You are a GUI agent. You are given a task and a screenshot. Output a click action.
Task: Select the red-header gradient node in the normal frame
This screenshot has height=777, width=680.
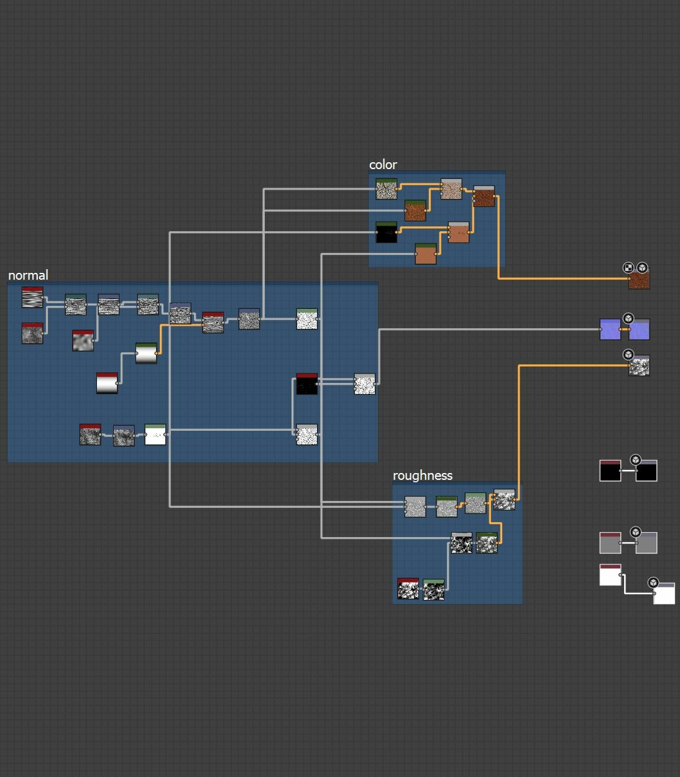pyautogui.click(x=107, y=383)
